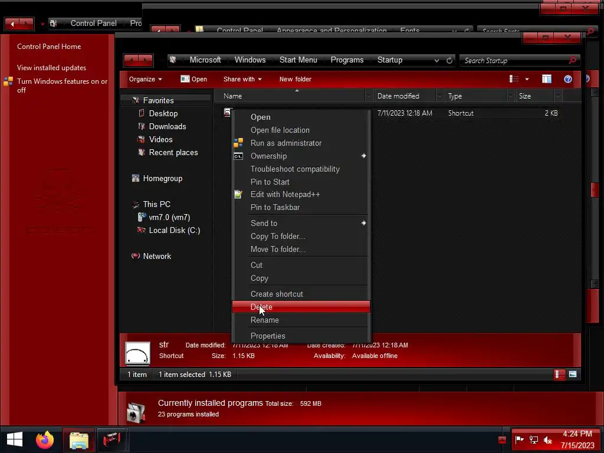Select Copy in the context menu

(x=301, y=278)
